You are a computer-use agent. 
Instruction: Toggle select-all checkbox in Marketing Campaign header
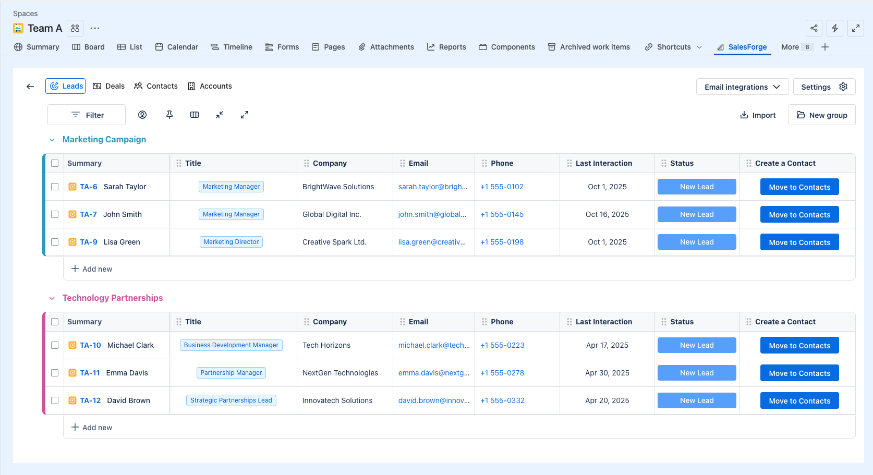55,163
